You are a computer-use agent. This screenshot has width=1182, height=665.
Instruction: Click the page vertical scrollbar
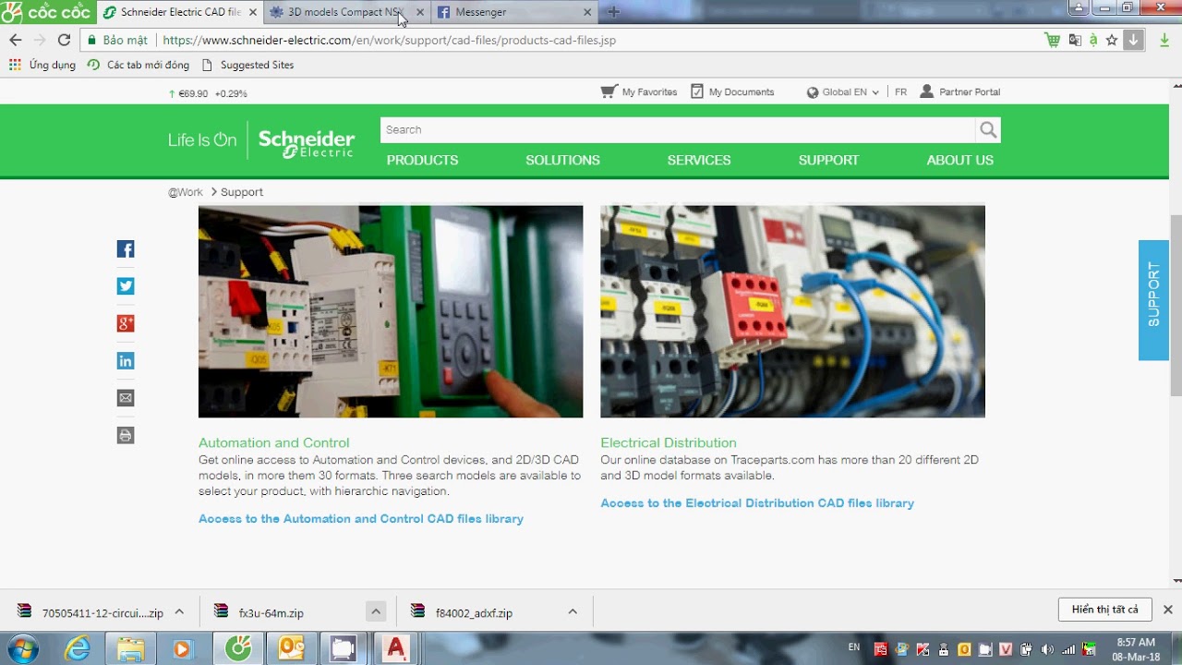[x=1176, y=305]
